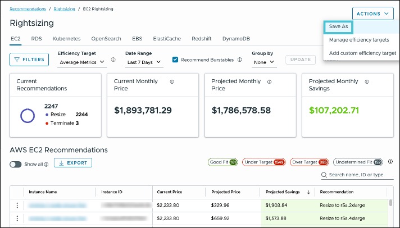Screen dimensions: 400x228
Task: Open row menu for $1,573.88 savings row
Action: 17,218
